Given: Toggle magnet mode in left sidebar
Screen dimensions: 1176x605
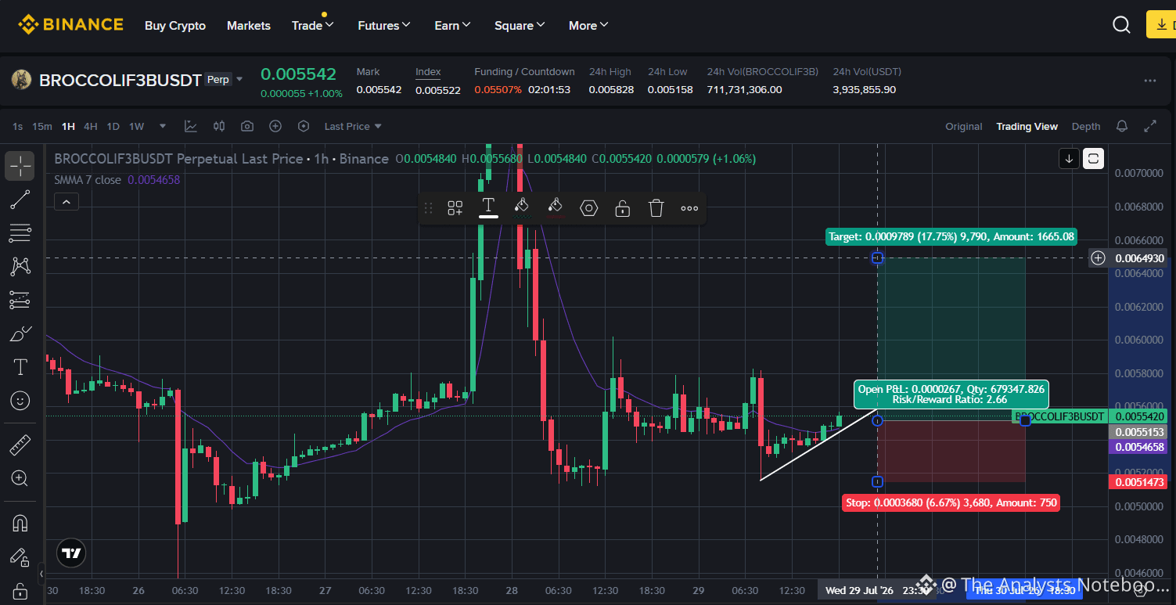Looking at the screenshot, I should click(20, 522).
